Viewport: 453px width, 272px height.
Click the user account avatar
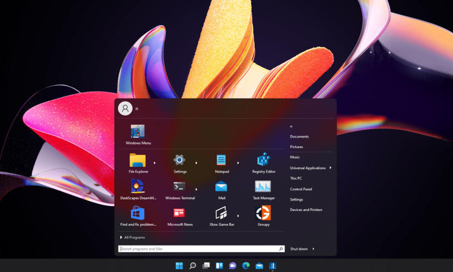click(125, 108)
